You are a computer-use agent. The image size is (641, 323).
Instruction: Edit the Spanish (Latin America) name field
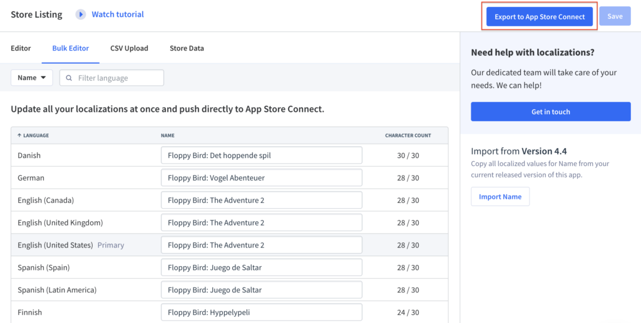coord(262,290)
